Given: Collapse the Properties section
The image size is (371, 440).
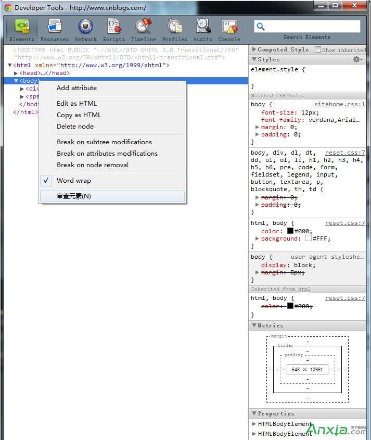Looking at the screenshot, I should (254, 413).
